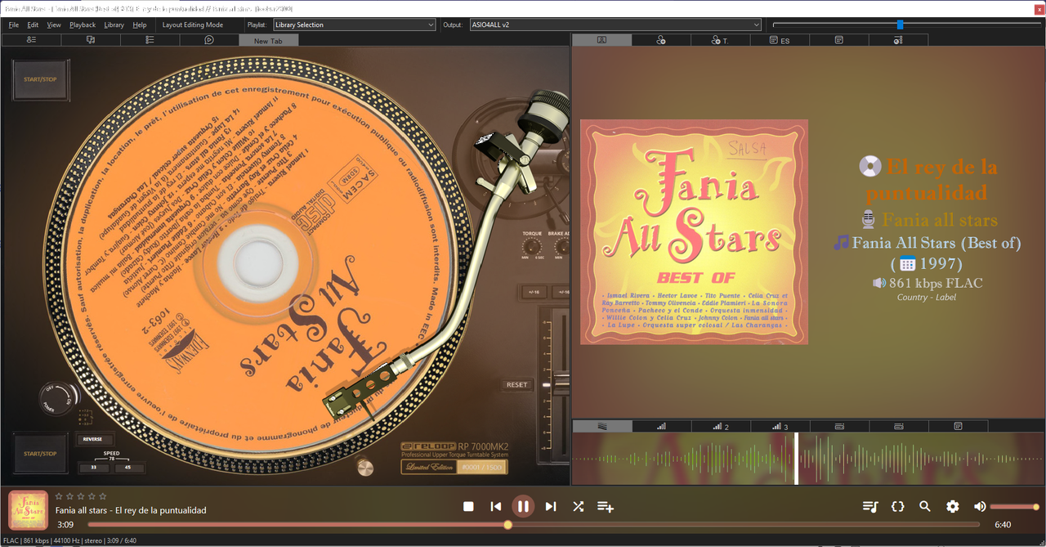Open the Playback menu
The height and width of the screenshot is (547, 1046).
click(83, 25)
